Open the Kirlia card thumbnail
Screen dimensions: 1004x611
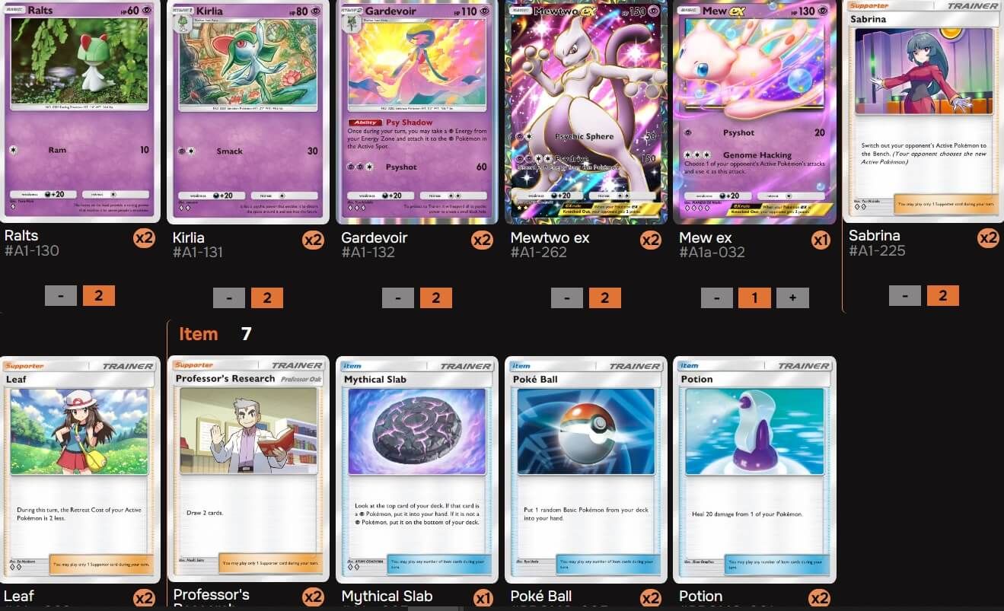[x=248, y=112]
